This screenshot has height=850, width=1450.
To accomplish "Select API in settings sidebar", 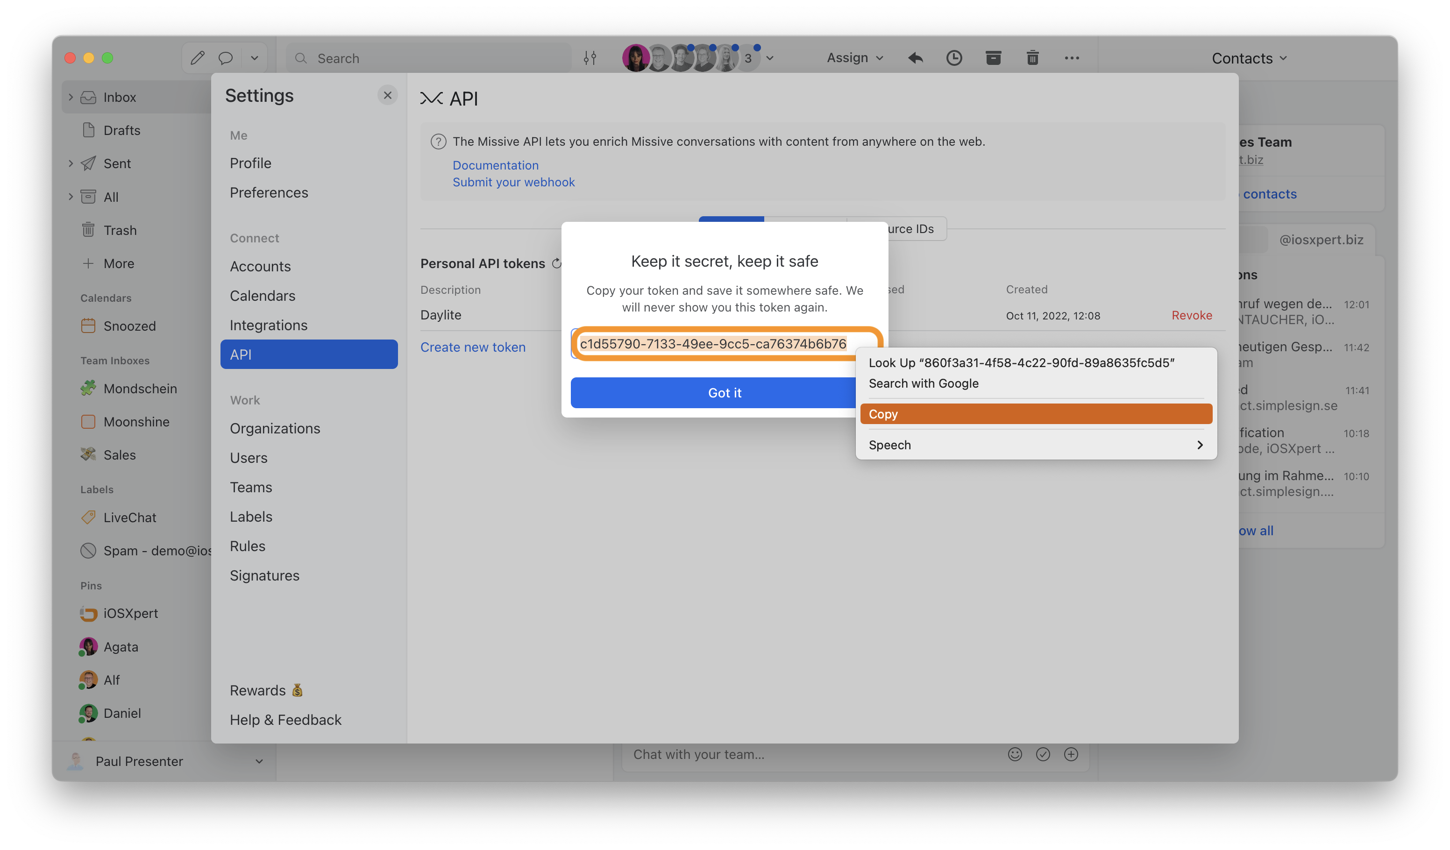I will (x=309, y=354).
